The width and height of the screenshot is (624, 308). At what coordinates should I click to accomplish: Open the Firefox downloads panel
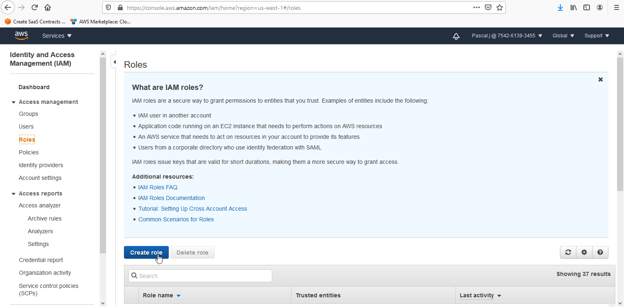pos(560,7)
